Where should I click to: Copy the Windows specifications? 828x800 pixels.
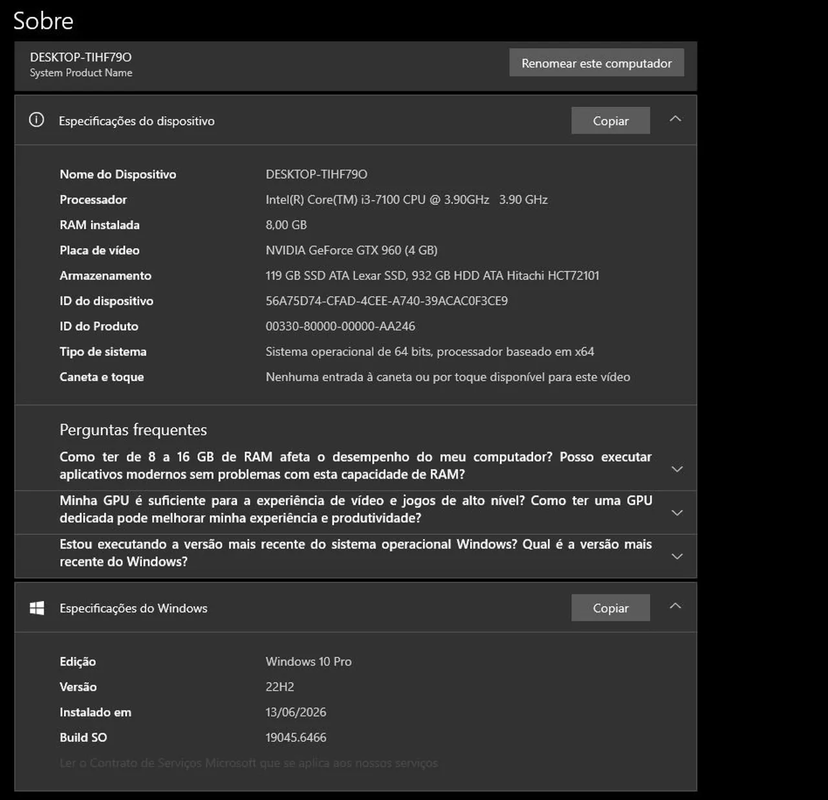pos(611,608)
